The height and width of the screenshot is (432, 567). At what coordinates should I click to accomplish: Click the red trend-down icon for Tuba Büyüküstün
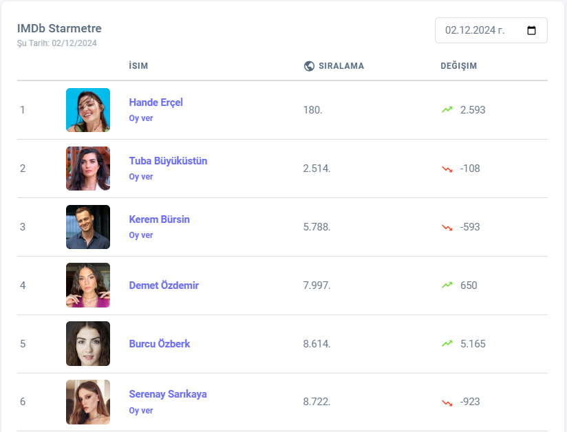point(447,169)
